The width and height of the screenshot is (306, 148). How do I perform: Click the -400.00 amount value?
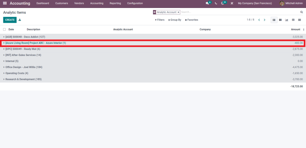(298, 43)
